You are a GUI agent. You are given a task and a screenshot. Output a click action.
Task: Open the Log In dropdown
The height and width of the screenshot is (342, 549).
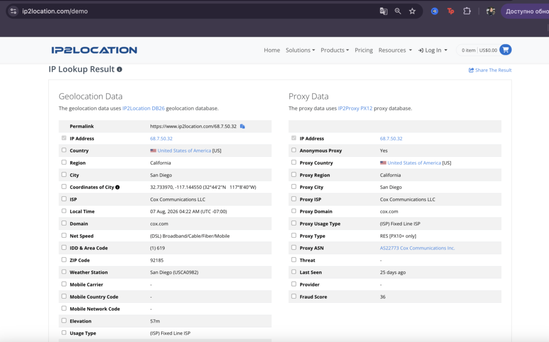point(433,50)
